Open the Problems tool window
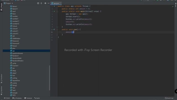Viewport: 177px width, 100px height. coord(17,98)
